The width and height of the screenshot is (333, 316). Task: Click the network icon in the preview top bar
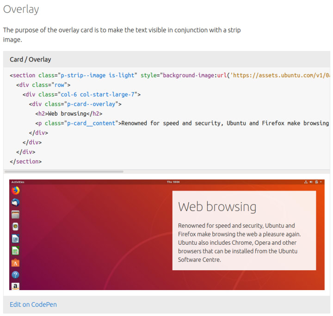pos(306,182)
